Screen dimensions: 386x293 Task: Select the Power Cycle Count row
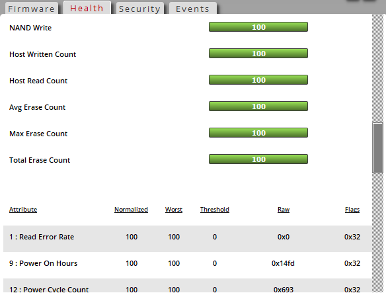(x=187, y=286)
